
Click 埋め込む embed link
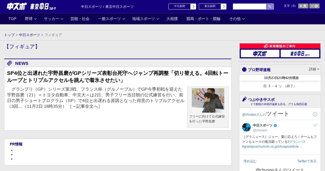[x=250, y=161]
